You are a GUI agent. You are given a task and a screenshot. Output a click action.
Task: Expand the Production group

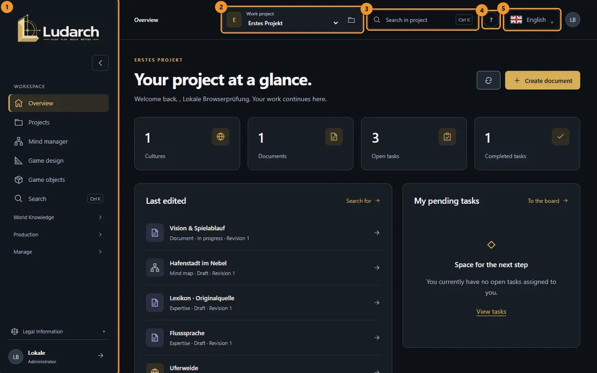[x=59, y=235]
